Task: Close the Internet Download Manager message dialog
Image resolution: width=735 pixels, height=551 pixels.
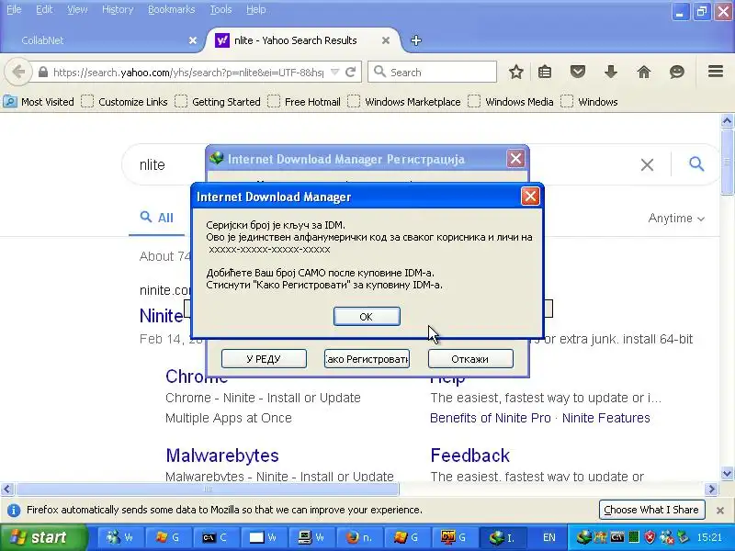Action: click(x=530, y=197)
